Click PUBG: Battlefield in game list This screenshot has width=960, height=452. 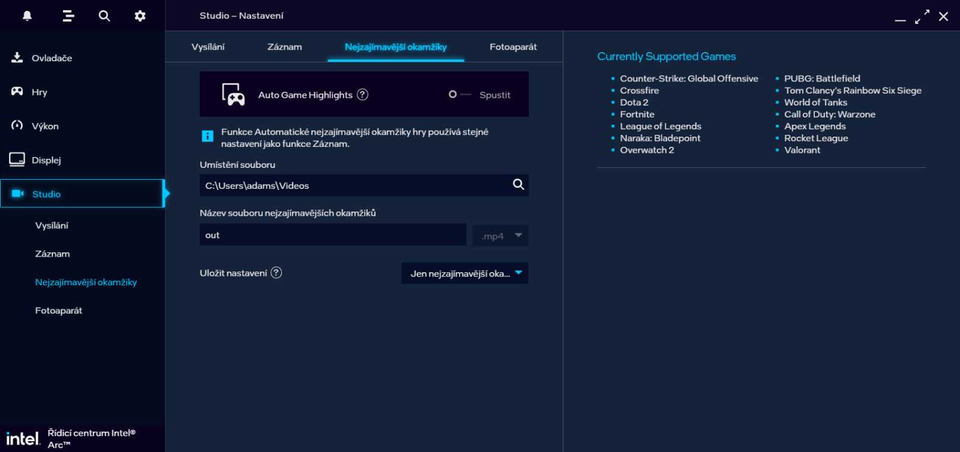coord(822,79)
